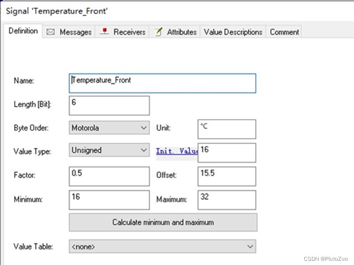Viewport: 354px width, 265px height.
Task: Expand the Value Type dropdown
Action: [x=144, y=150]
